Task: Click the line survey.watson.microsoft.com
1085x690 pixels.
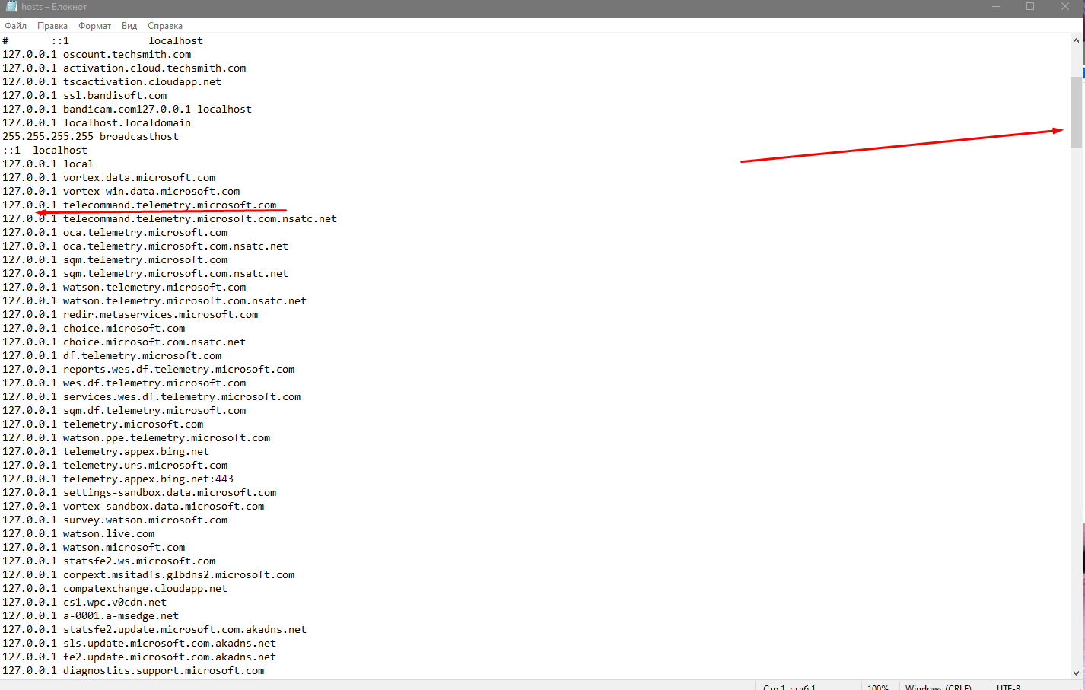Action: (x=115, y=520)
